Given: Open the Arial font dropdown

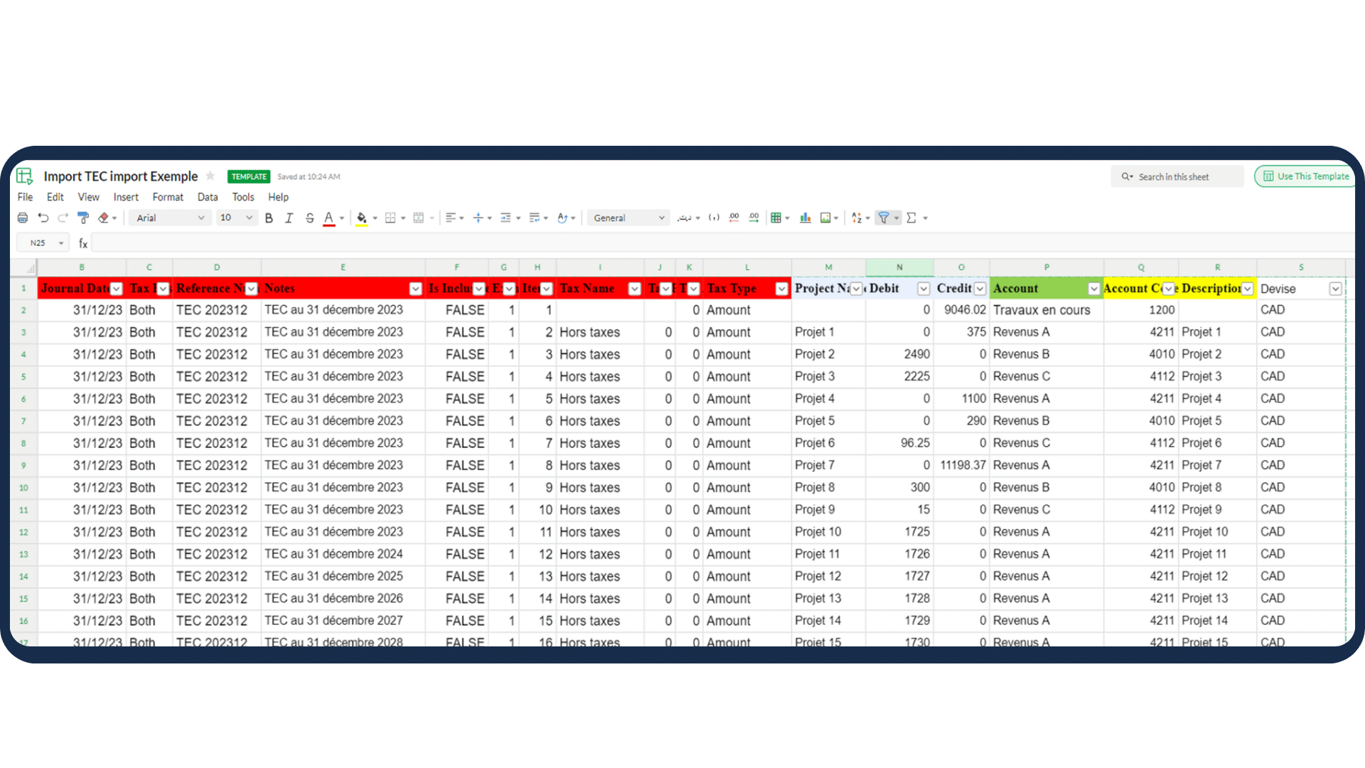Looking at the screenshot, I should (170, 218).
